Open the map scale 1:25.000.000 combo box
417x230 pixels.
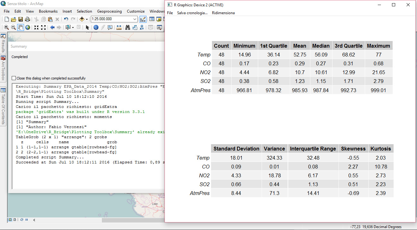coord(114,19)
